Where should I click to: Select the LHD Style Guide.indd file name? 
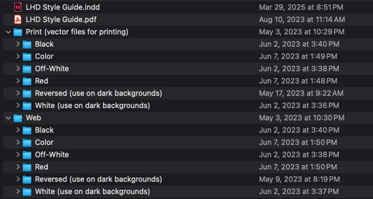(63, 7)
